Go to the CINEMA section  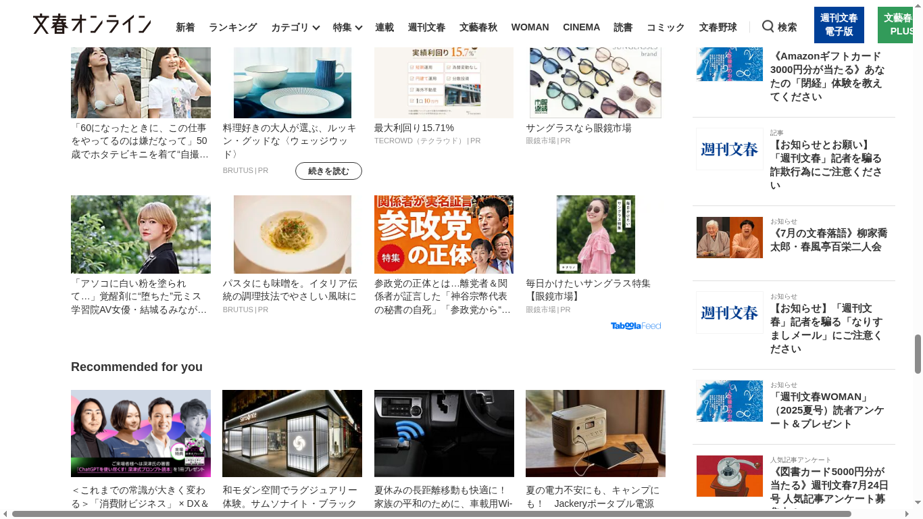coord(581,27)
